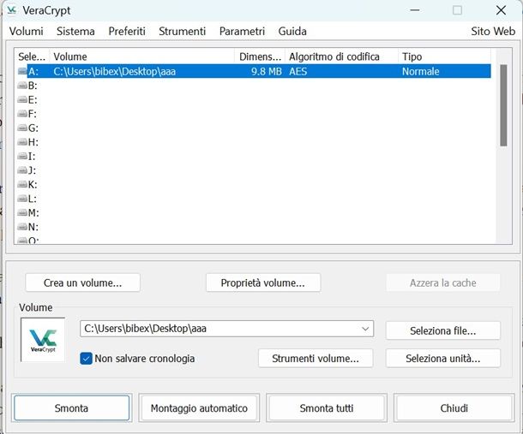Click Crea un volume button
523x434 pixels.
[82, 282]
